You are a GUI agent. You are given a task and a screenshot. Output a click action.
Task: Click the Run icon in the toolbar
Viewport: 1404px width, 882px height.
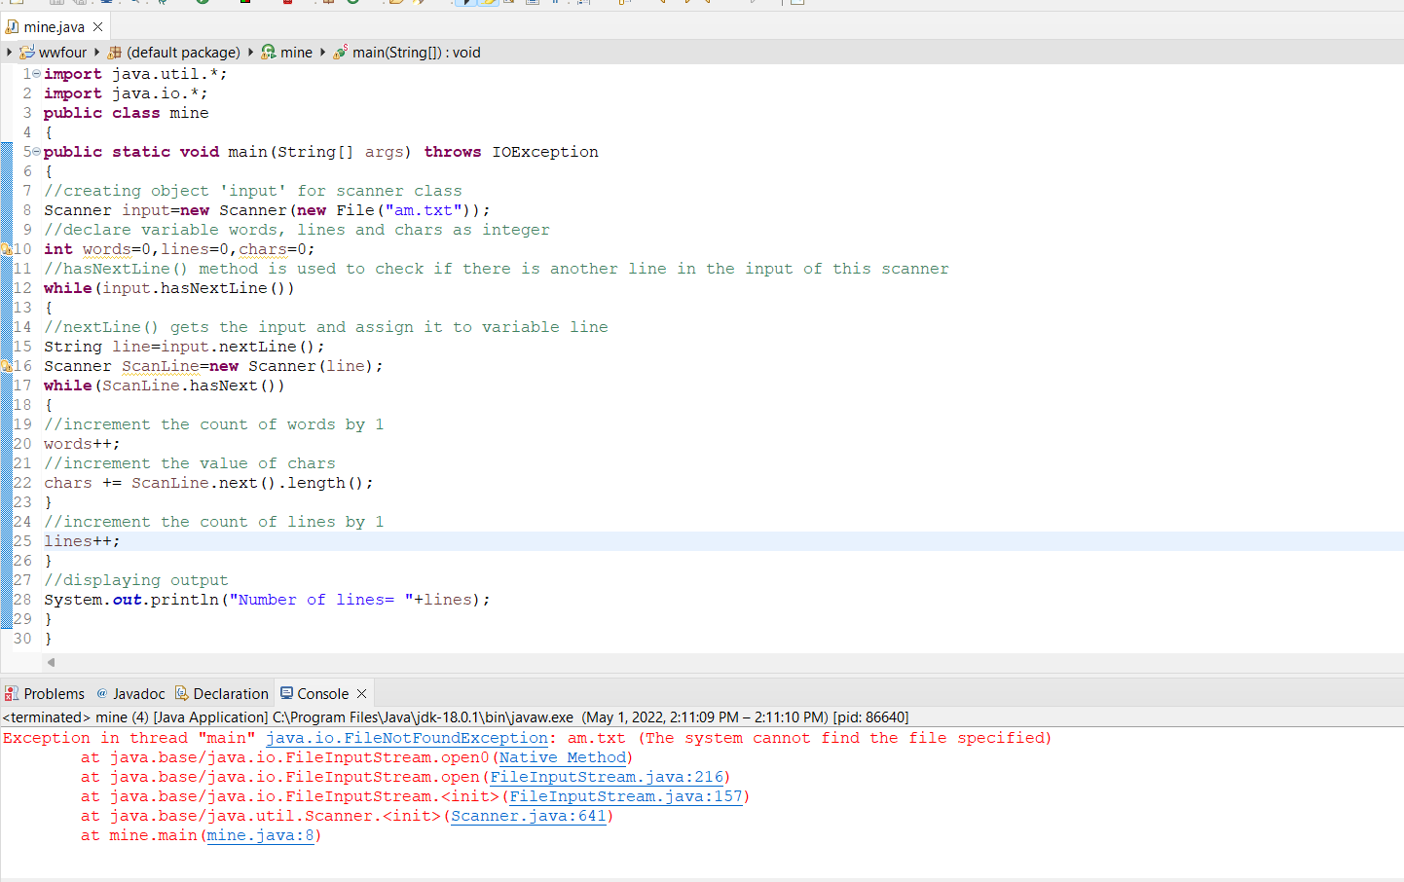point(203,5)
